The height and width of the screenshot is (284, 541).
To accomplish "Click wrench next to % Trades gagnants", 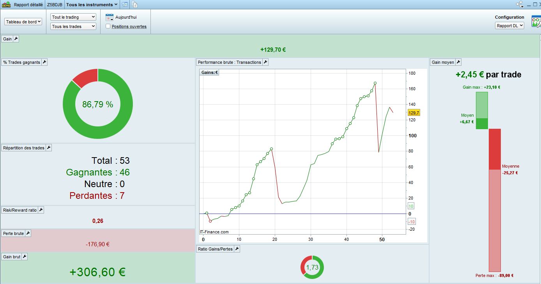I will tap(44, 62).
